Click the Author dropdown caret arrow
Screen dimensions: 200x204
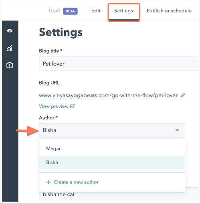point(177,130)
